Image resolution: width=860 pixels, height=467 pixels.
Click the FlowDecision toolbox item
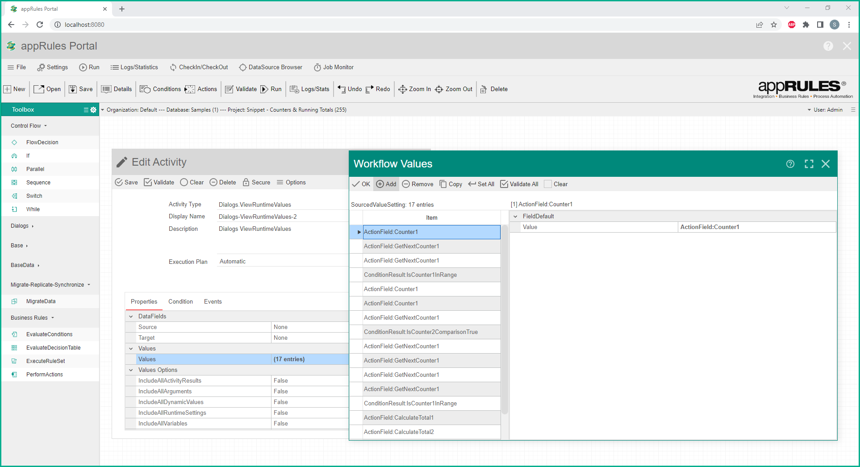click(42, 142)
